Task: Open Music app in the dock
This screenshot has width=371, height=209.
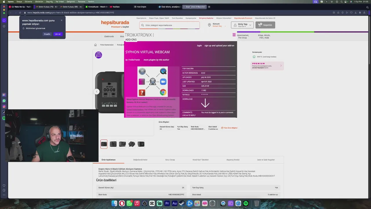Action: [x=137, y=203]
